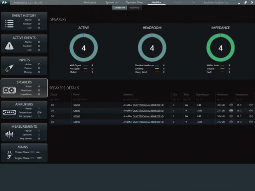Click impedance graph icon in out 3 row

point(251,122)
